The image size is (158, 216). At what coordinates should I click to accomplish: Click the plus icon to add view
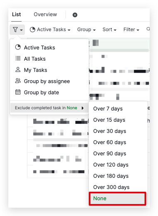pyautogui.click(x=75, y=15)
